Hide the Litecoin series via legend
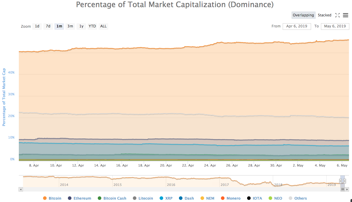Viewport: 352px width, 202px height. tap(146, 198)
